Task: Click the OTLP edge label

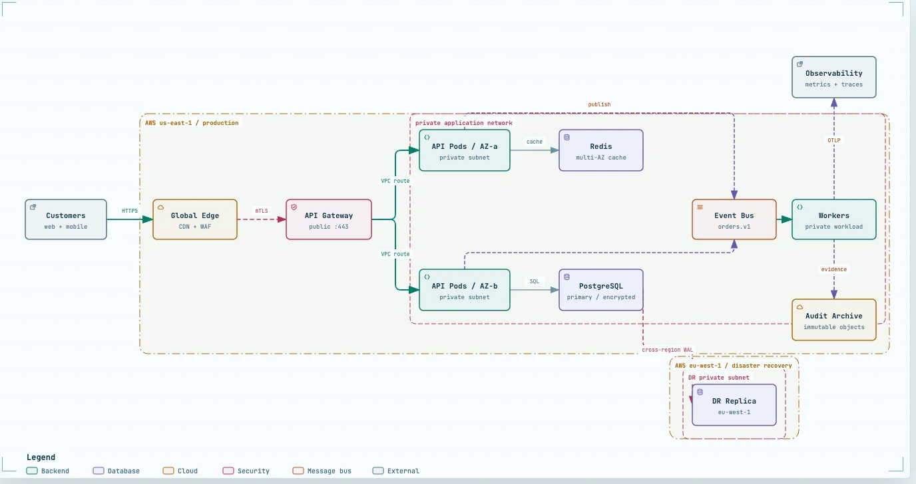Action: [834, 140]
